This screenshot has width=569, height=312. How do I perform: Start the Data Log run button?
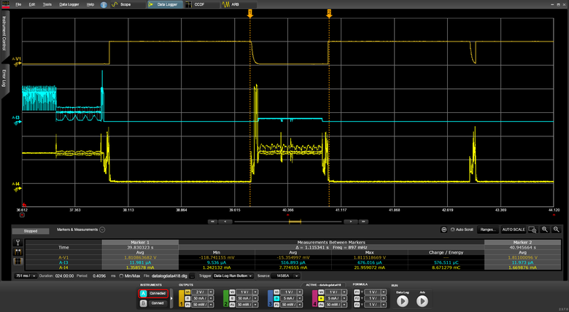[403, 301]
